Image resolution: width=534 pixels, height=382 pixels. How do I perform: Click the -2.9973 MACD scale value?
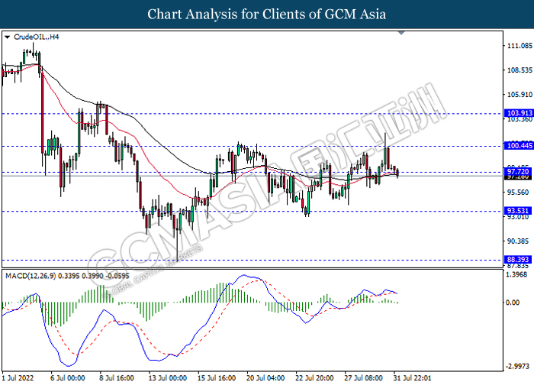(518, 366)
